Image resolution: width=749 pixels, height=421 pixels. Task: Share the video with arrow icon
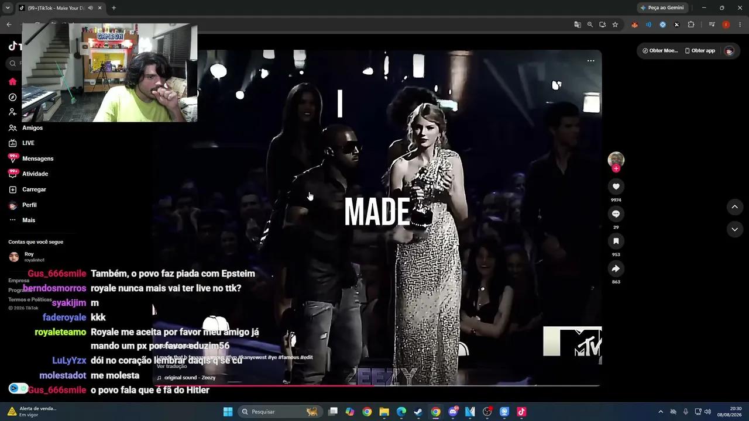coord(616,268)
